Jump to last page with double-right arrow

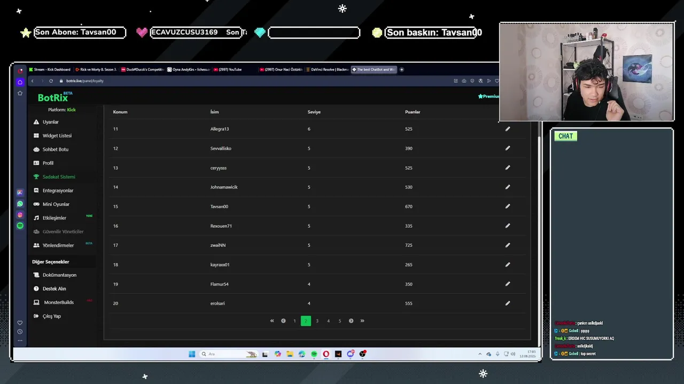362,321
